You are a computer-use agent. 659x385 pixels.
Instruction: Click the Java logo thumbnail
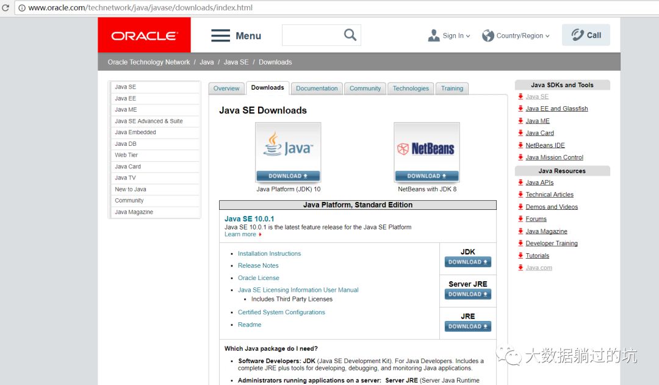point(288,146)
